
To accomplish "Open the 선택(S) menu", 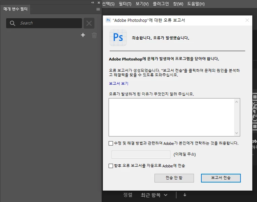I will 108,4.
